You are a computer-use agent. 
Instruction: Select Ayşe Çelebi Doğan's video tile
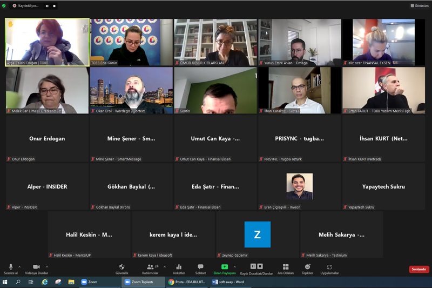click(47, 42)
